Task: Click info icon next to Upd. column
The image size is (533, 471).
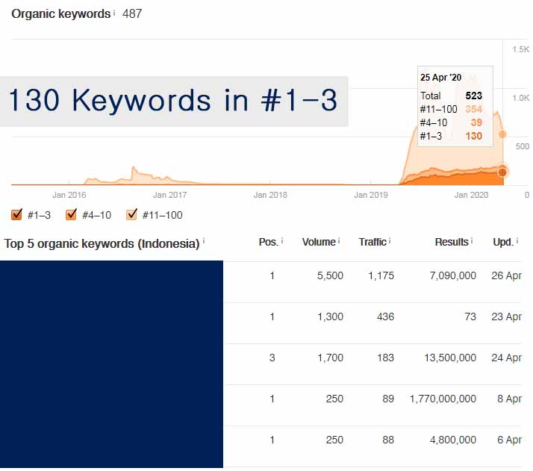Action: 517,240
